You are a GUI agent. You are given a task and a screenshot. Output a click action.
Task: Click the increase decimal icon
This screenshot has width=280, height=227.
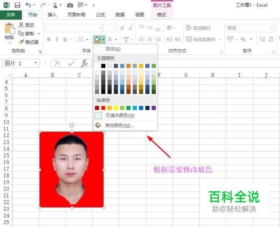pos(262,39)
